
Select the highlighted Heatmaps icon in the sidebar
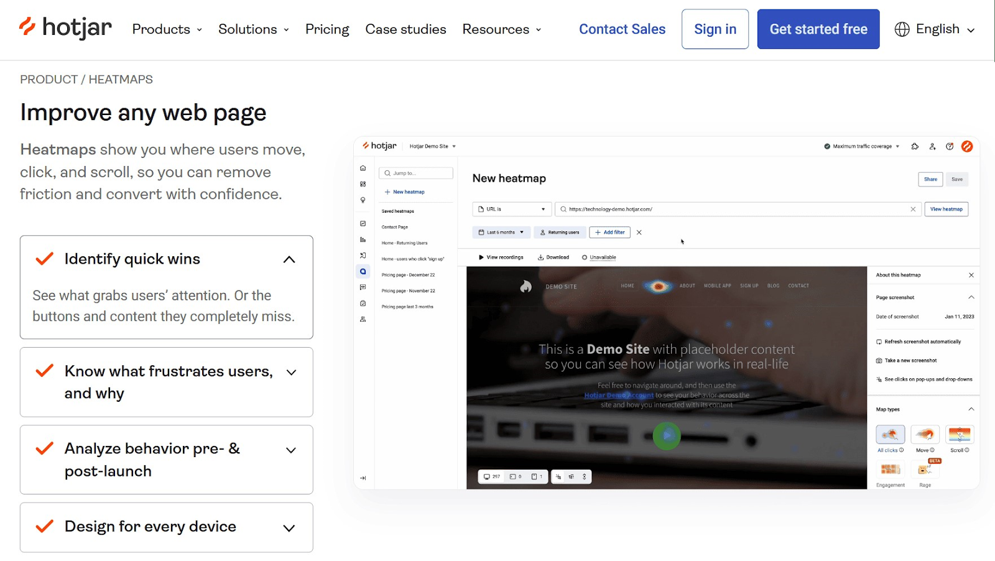tap(363, 271)
